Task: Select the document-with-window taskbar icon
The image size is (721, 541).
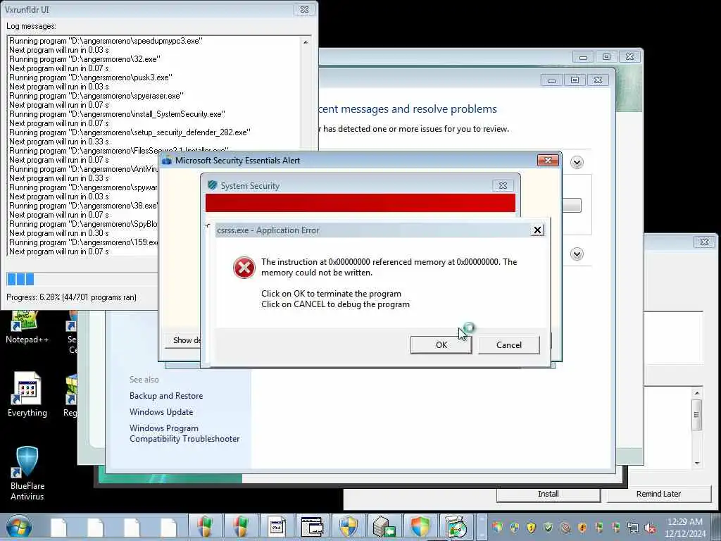Action: 277,527
